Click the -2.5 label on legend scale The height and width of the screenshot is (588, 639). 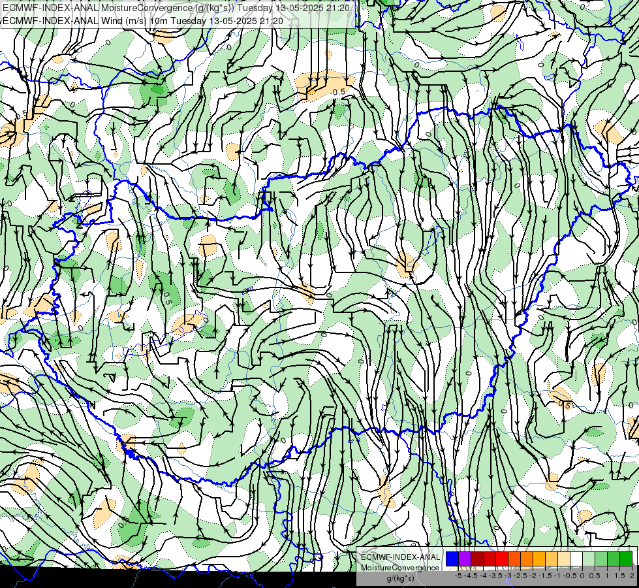click(x=521, y=576)
